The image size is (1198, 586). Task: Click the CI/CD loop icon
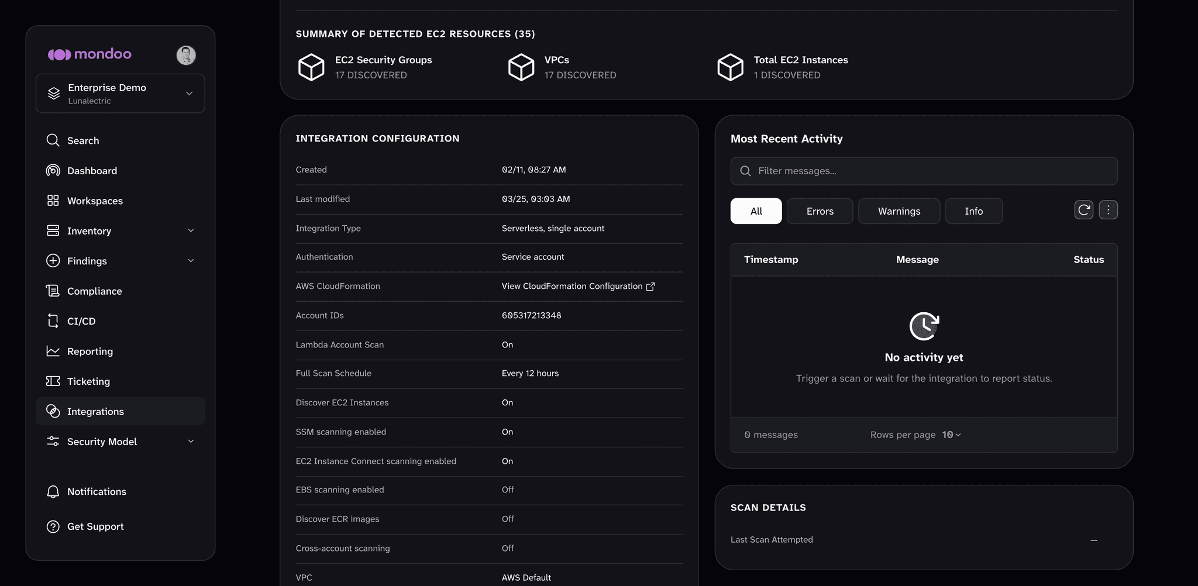53,321
